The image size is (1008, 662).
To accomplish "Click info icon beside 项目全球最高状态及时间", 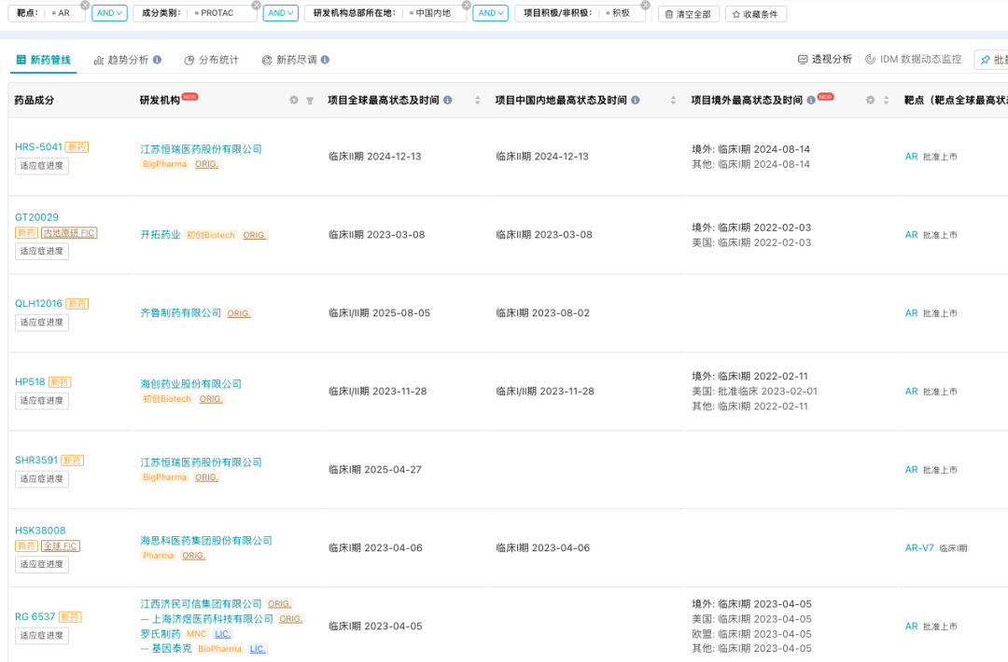I will 448,100.
